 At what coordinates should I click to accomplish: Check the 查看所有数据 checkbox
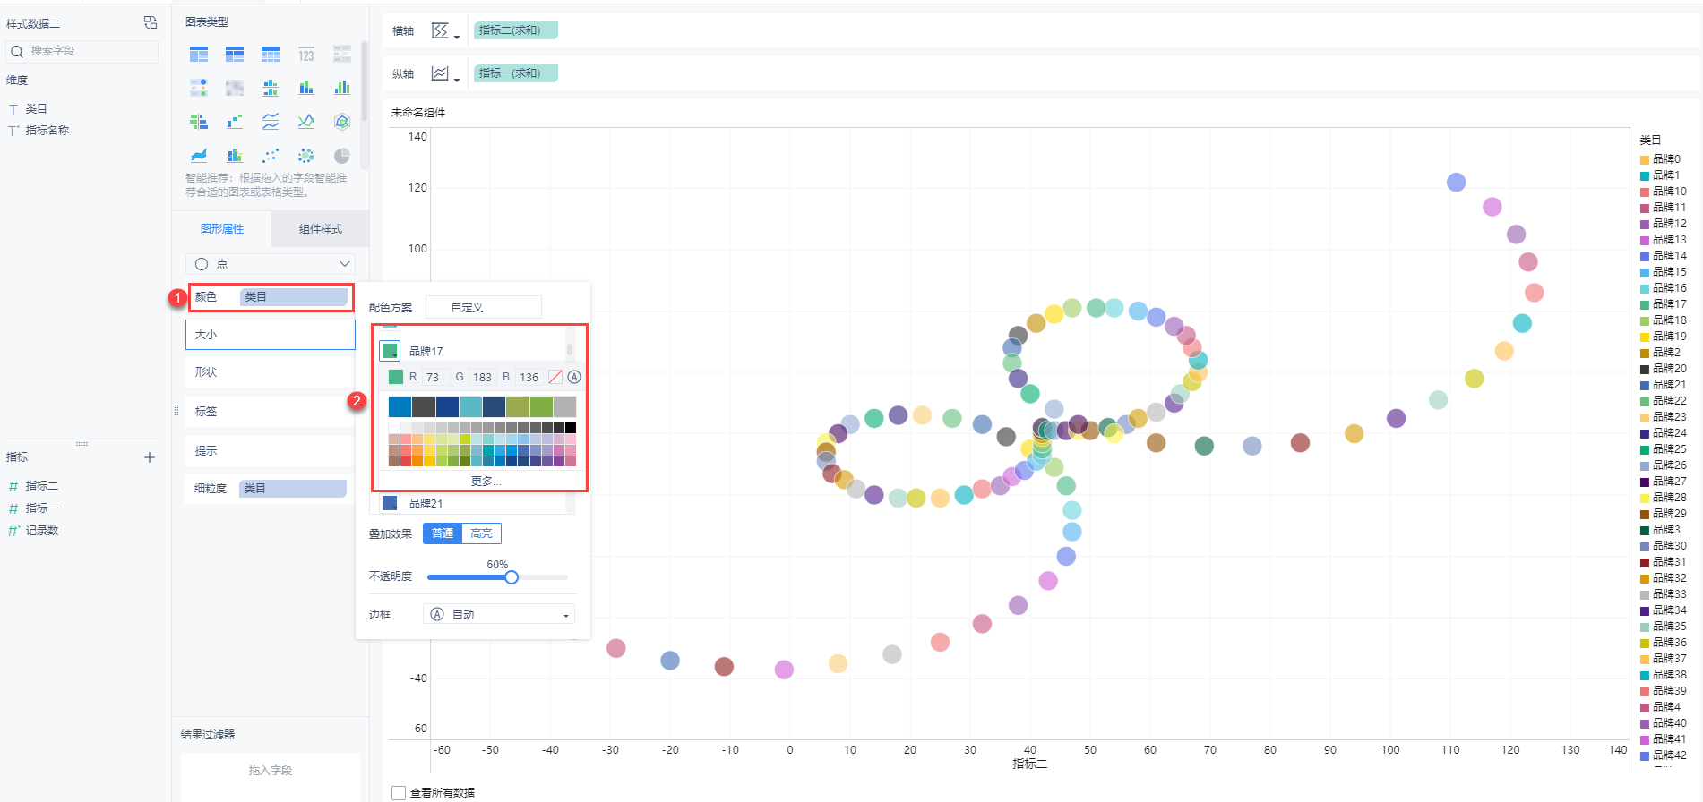(x=399, y=793)
